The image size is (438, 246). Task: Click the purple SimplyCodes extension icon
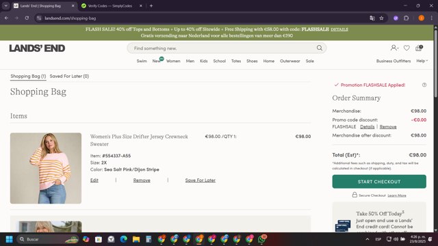396,18
